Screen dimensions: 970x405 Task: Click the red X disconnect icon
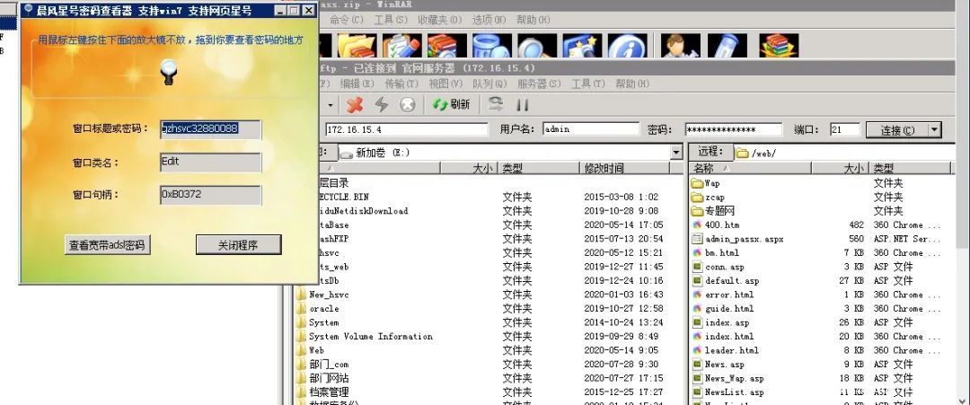click(x=355, y=104)
